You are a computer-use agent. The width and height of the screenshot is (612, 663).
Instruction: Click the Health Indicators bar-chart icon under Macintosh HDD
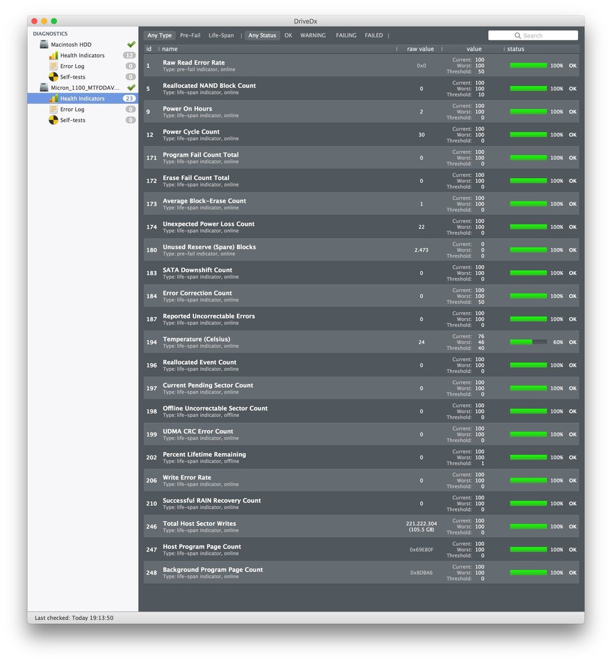point(53,55)
